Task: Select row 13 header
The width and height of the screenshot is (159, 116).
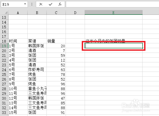Action: (x=4, y=17)
